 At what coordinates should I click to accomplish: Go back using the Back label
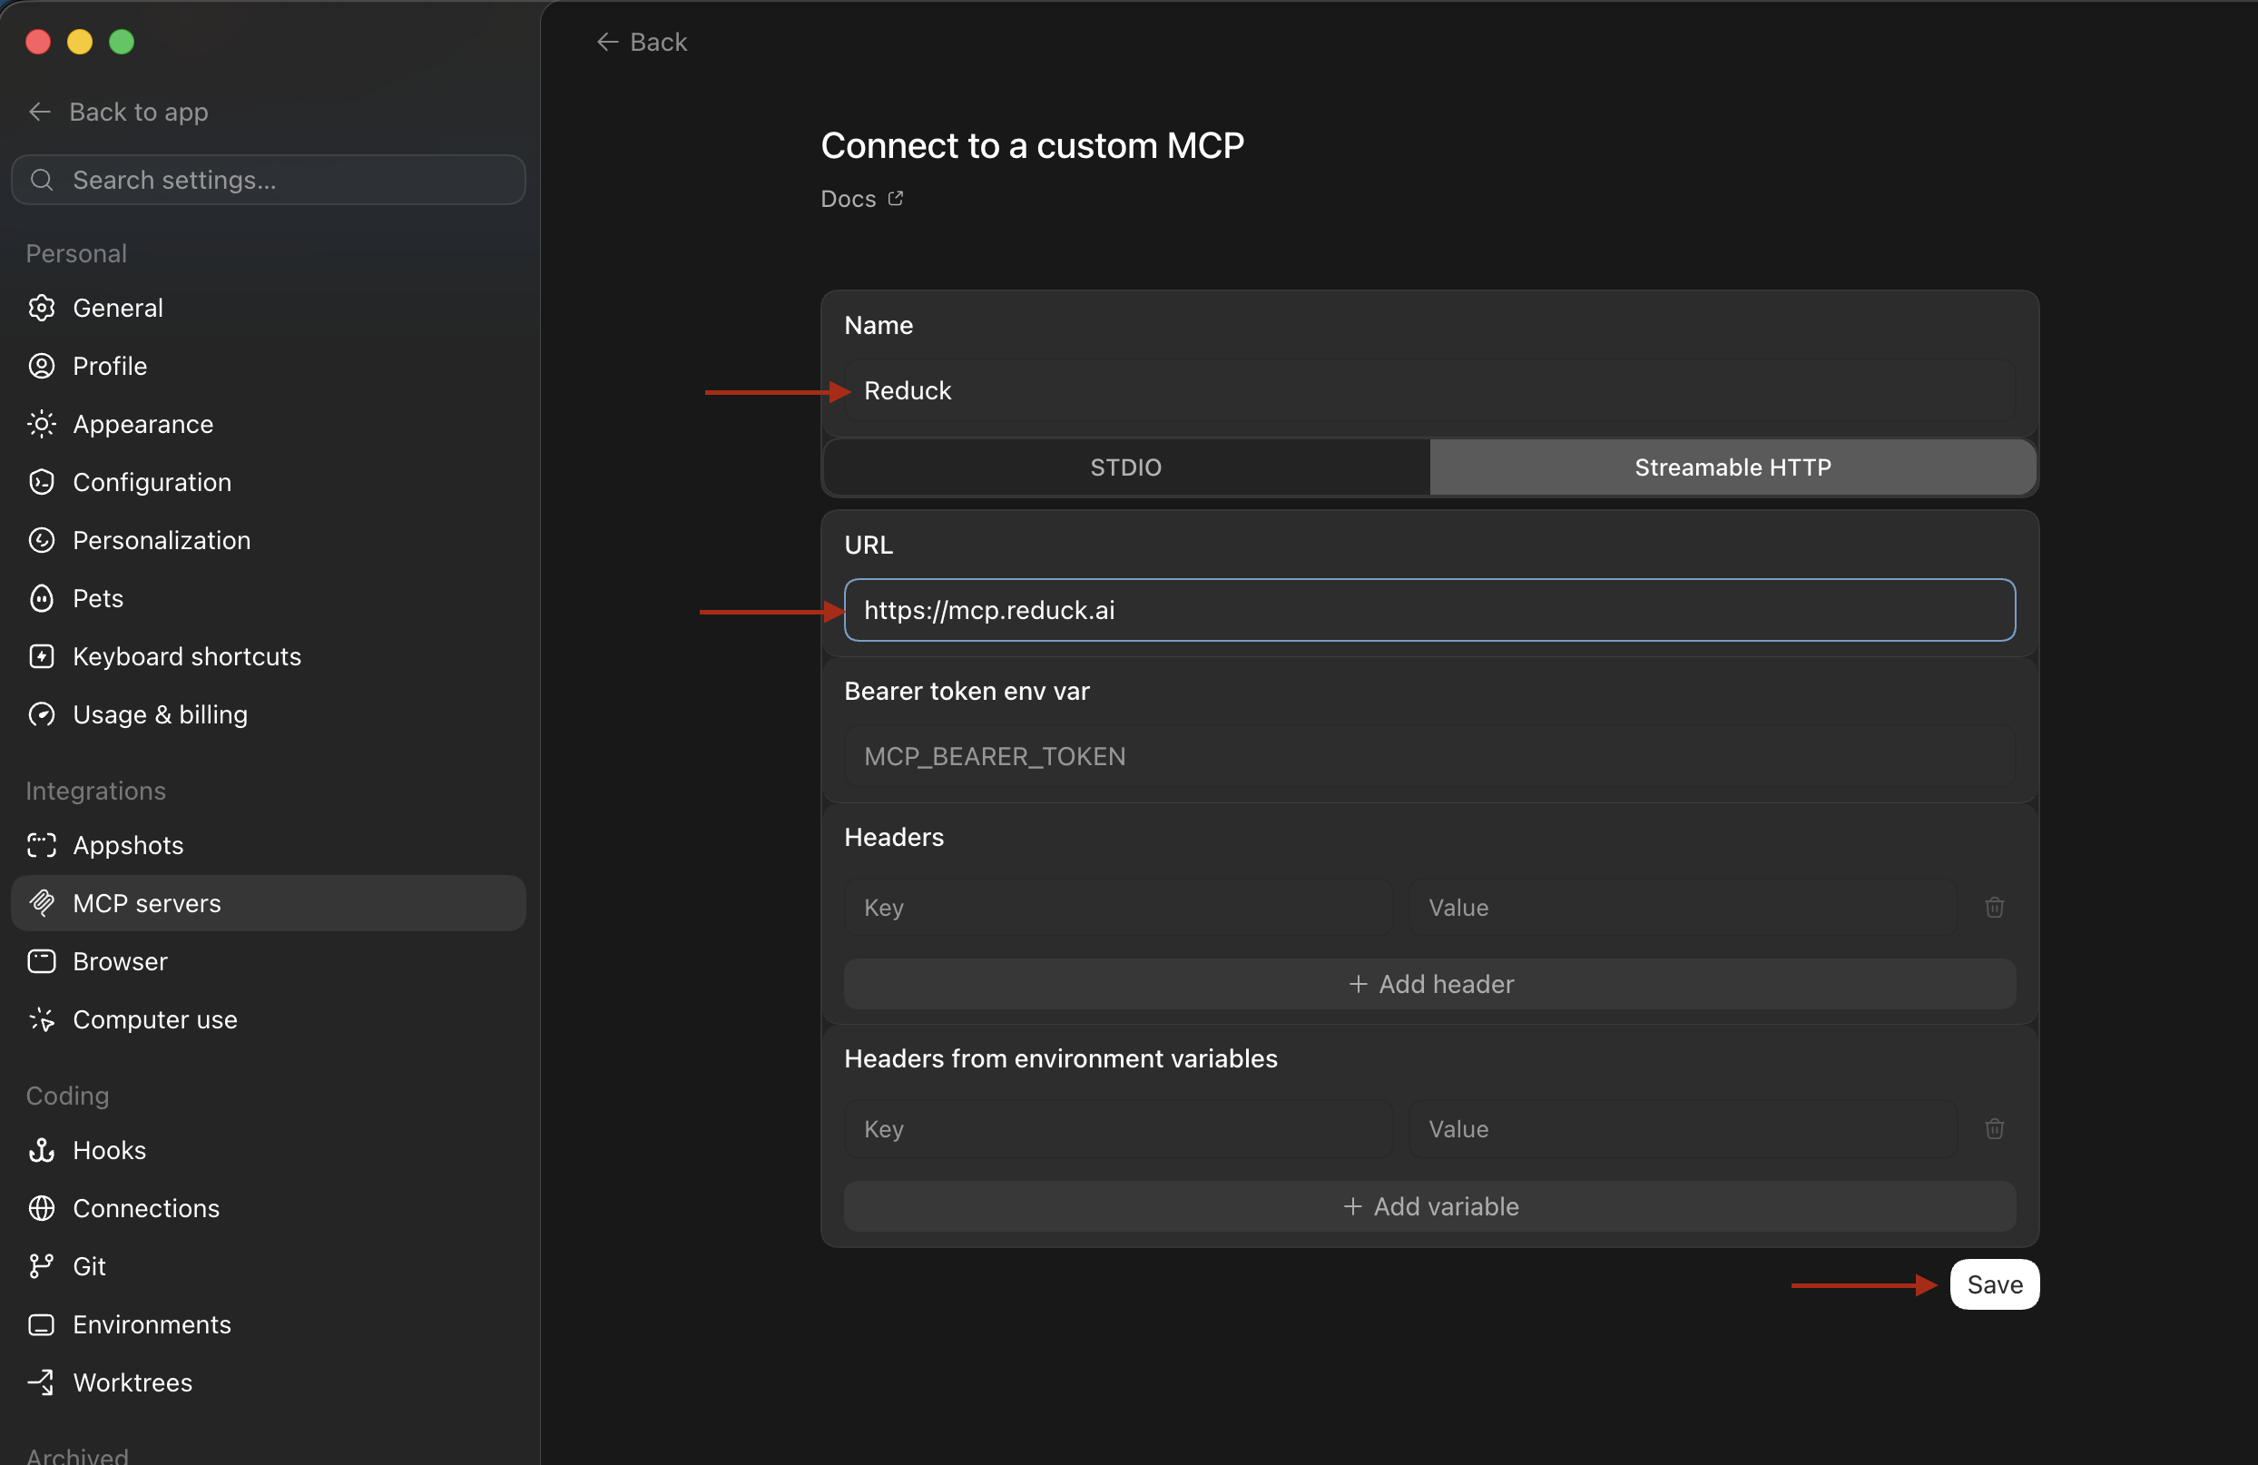[x=658, y=42]
